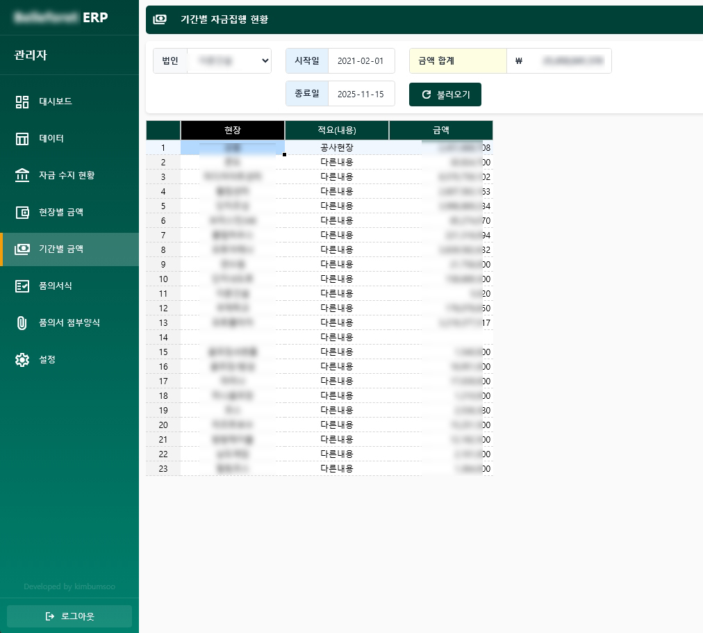The height and width of the screenshot is (633, 703).
Task: Click the 현장별 금액 wallet icon
Action: pos(22,212)
